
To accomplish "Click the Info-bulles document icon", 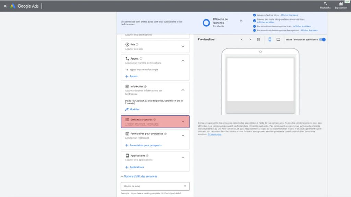I will tap(127, 87).
